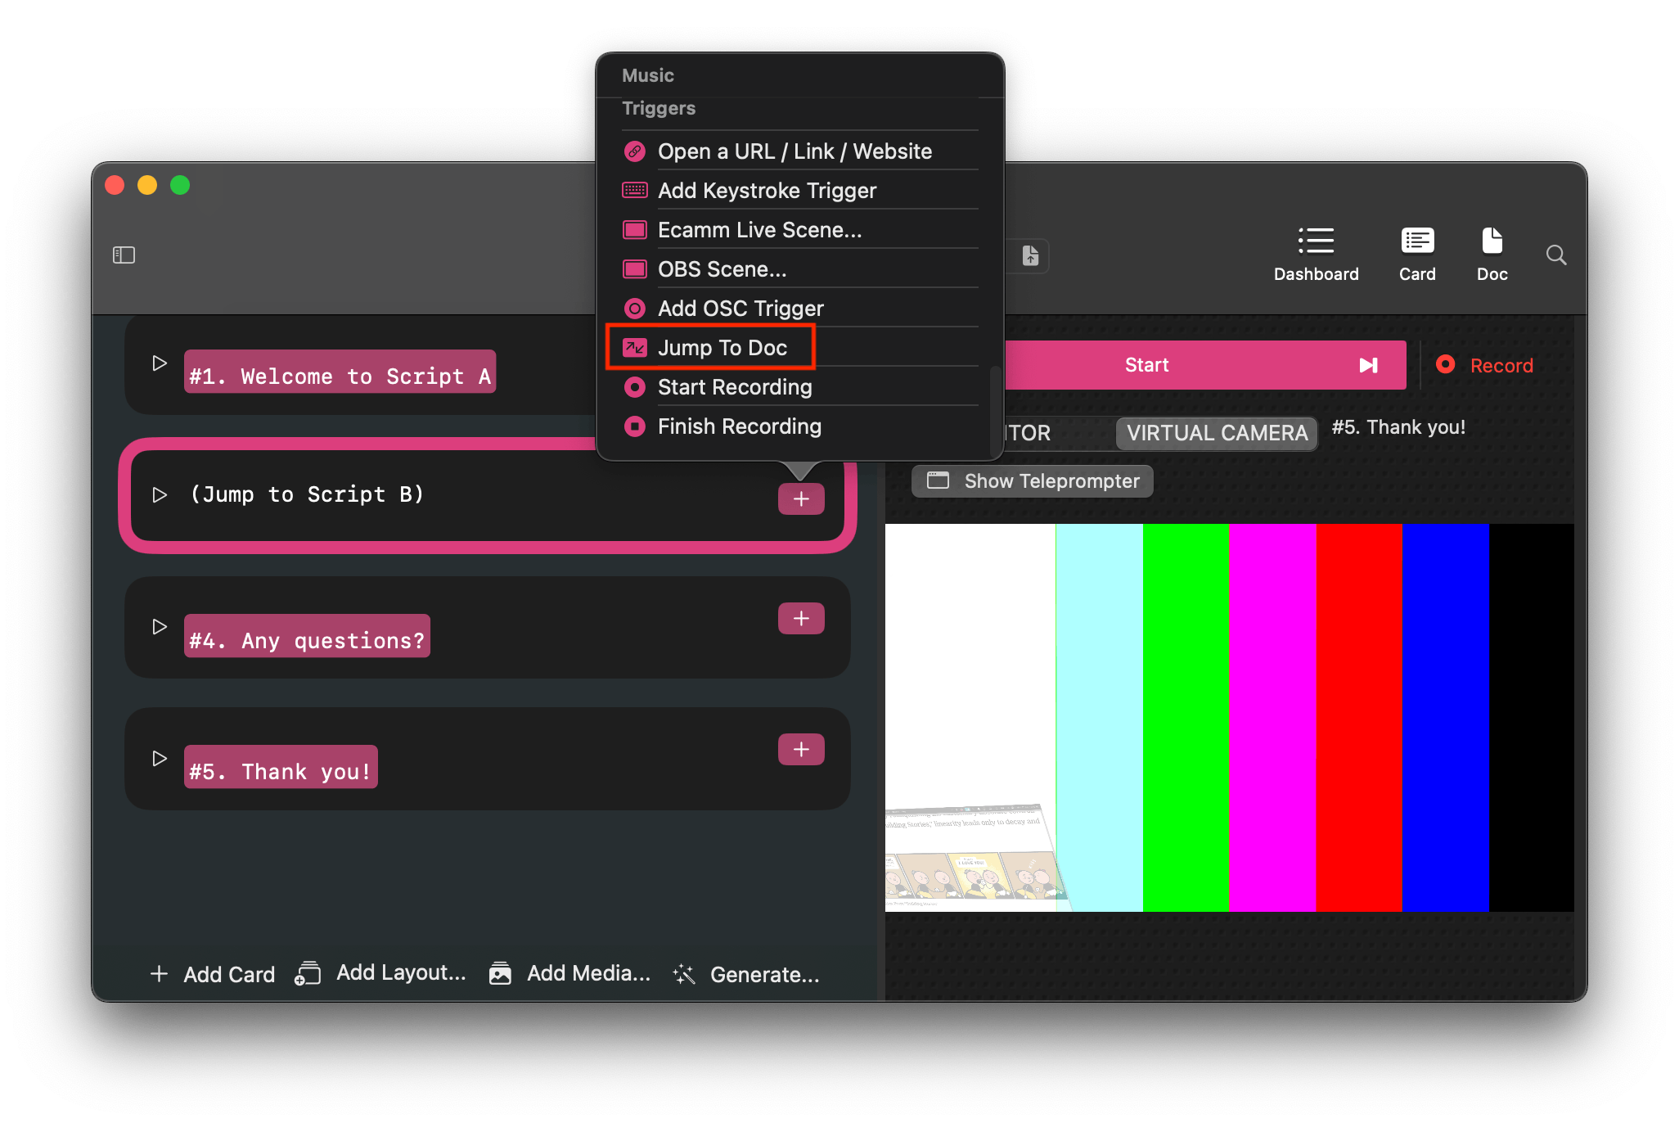
Task: Click the document export icon in toolbar
Action: [x=1031, y=256]
